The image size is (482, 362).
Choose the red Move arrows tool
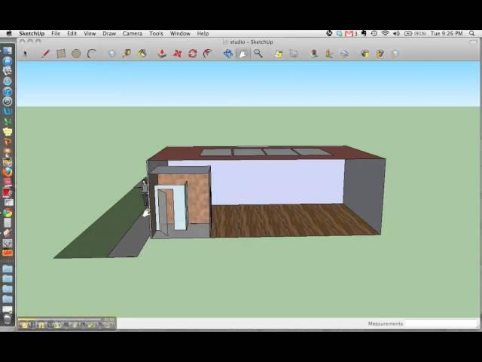click(178, 54)
